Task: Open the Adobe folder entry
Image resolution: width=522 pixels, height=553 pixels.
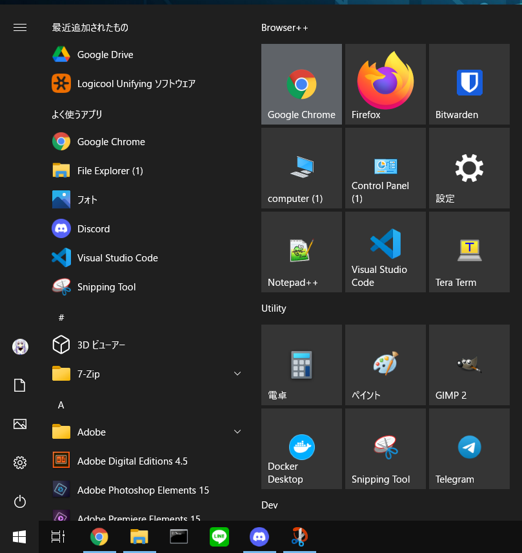Action: pyautogui.click(x=146, y=432)
